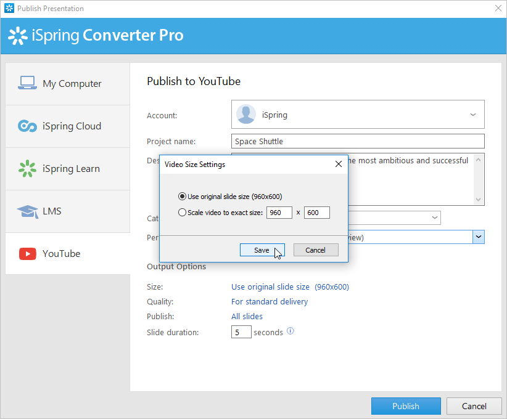
Task: Click the slide duration info icon
Action: coord(291,331)
